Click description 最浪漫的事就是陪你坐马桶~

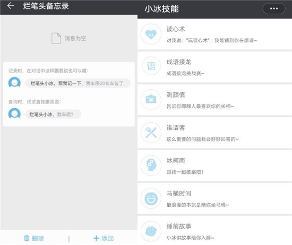197,205
